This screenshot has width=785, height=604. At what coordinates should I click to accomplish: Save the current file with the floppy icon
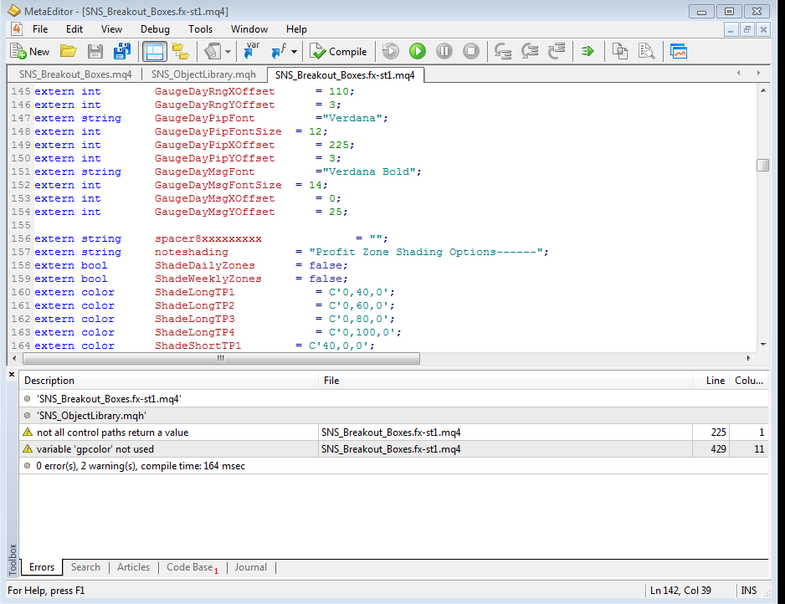pyautogui.click(x=95, y=51)
